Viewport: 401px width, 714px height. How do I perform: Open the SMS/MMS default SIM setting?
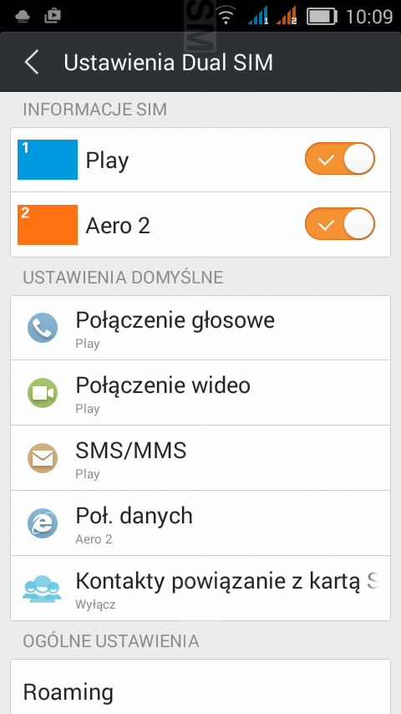point(200,458)
